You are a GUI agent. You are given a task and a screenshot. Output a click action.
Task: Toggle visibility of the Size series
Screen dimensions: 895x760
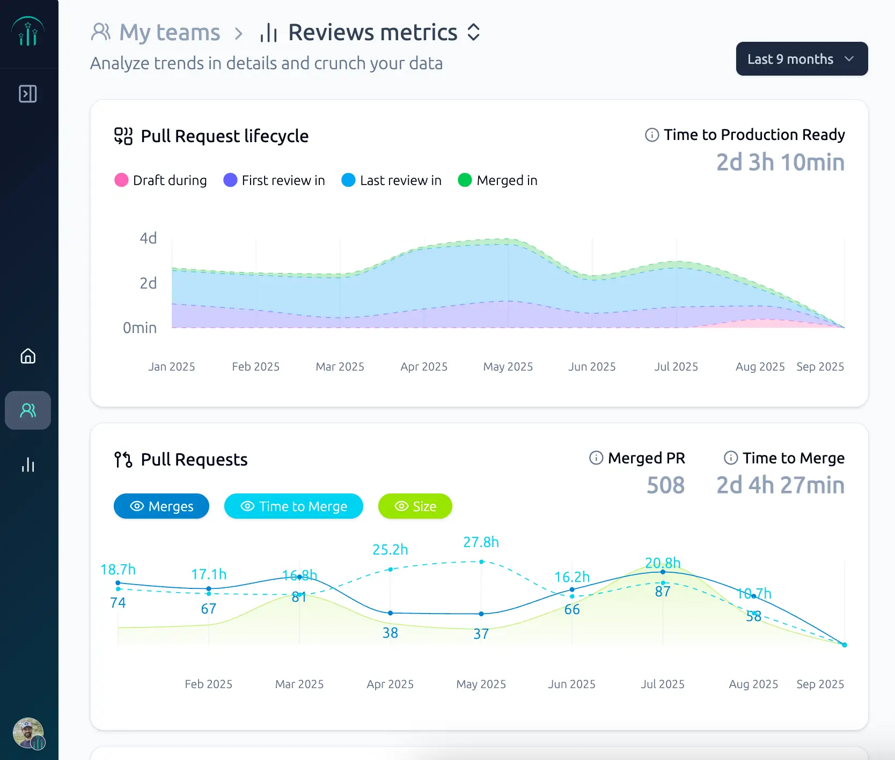(x=415, y=506)
